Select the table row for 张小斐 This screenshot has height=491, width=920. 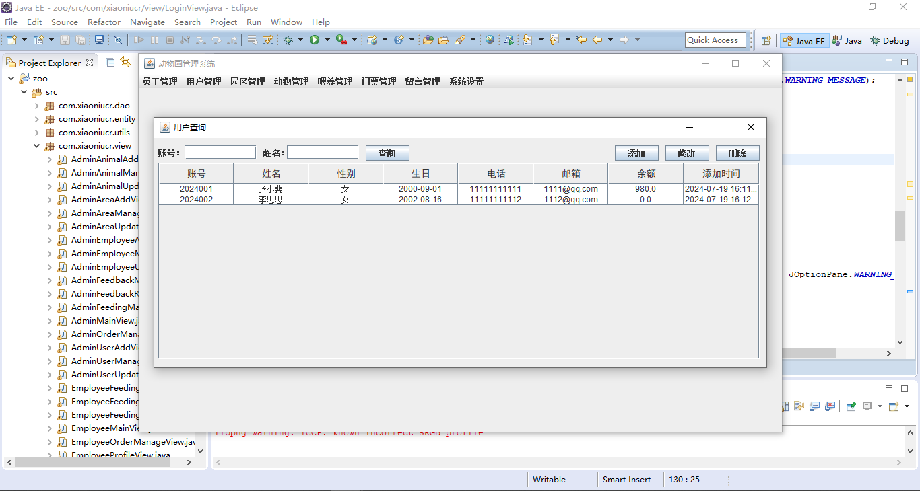coord(458,189)
